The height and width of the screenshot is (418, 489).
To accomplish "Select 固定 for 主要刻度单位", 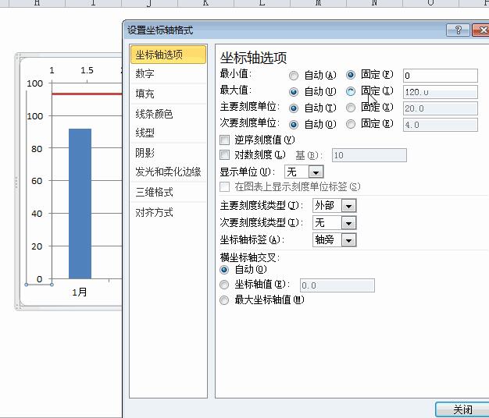I will click(x=351, y=108).
